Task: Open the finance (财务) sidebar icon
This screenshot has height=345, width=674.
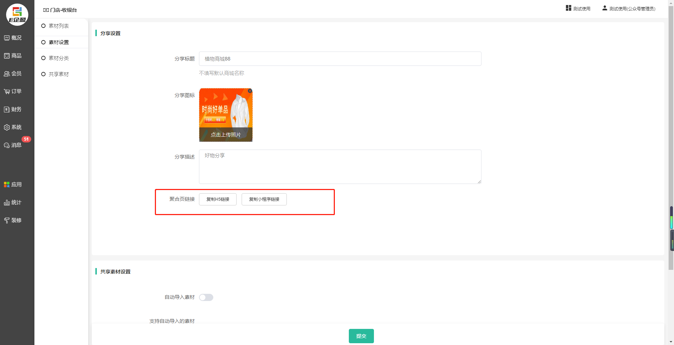Action: [7, 110]
